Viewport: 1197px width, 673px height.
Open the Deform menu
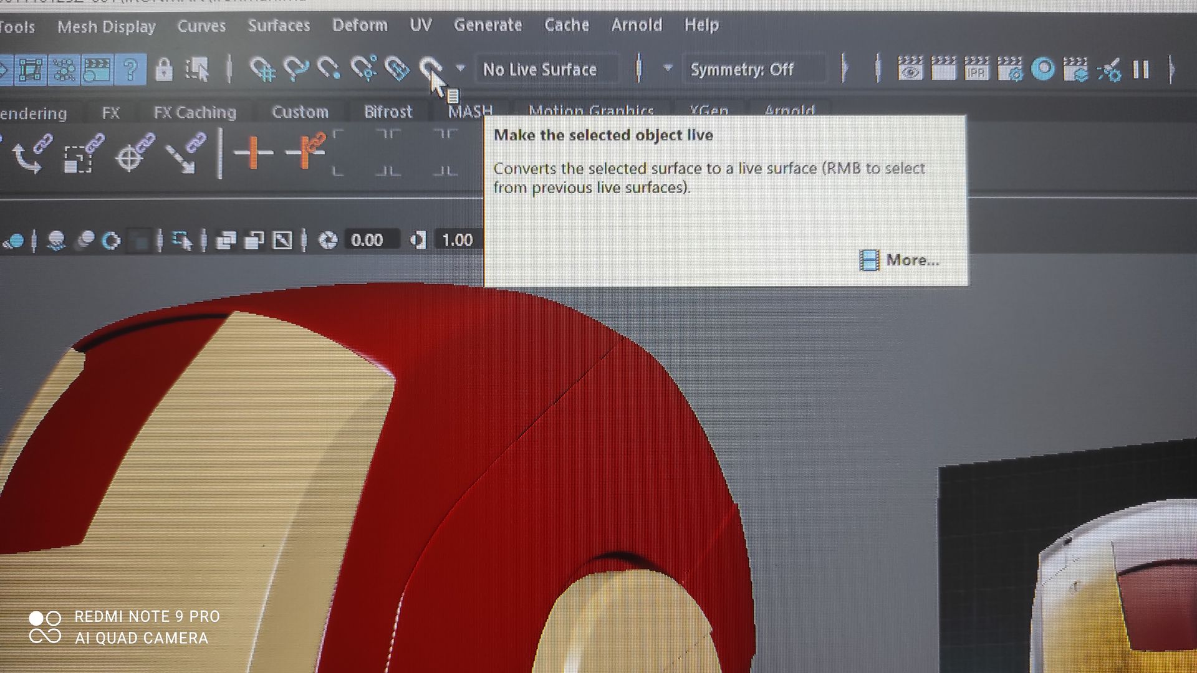(x=360, y=26)
